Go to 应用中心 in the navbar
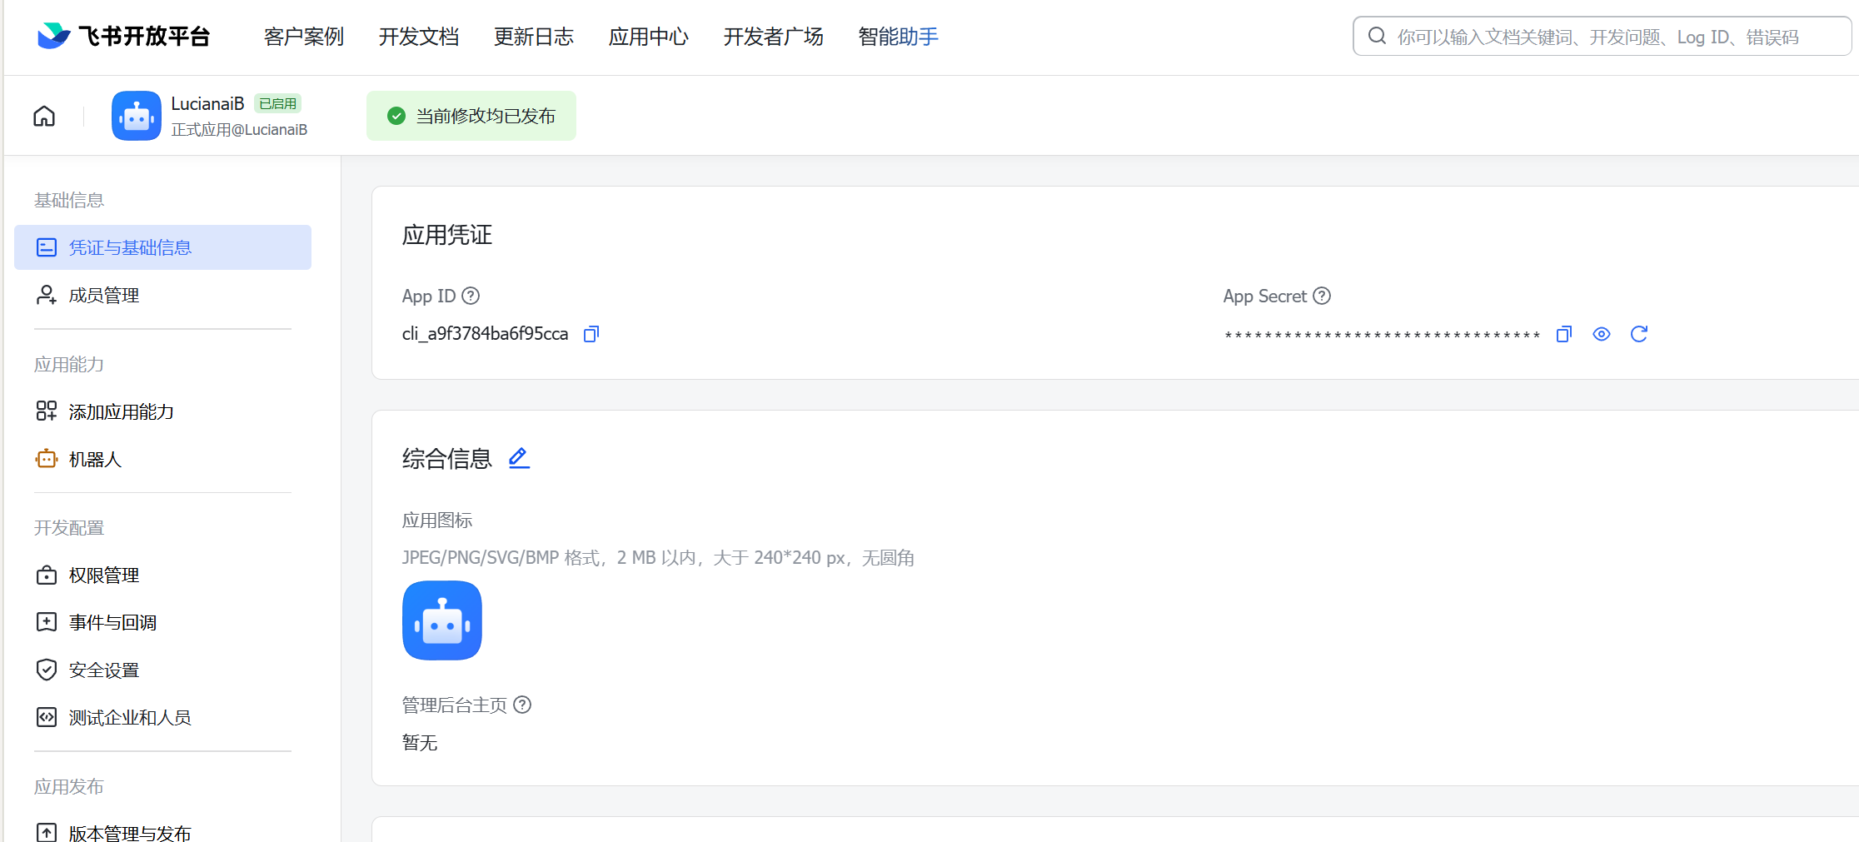The height and width of the screenshot is (842, 1859). (649, 36)
